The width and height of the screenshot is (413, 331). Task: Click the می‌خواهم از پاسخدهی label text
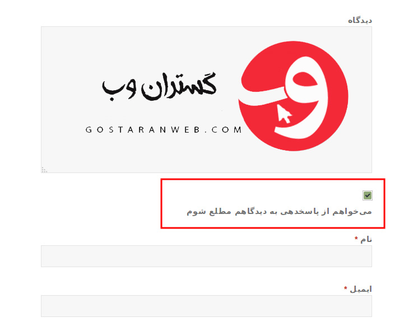[x=279, y=212]
